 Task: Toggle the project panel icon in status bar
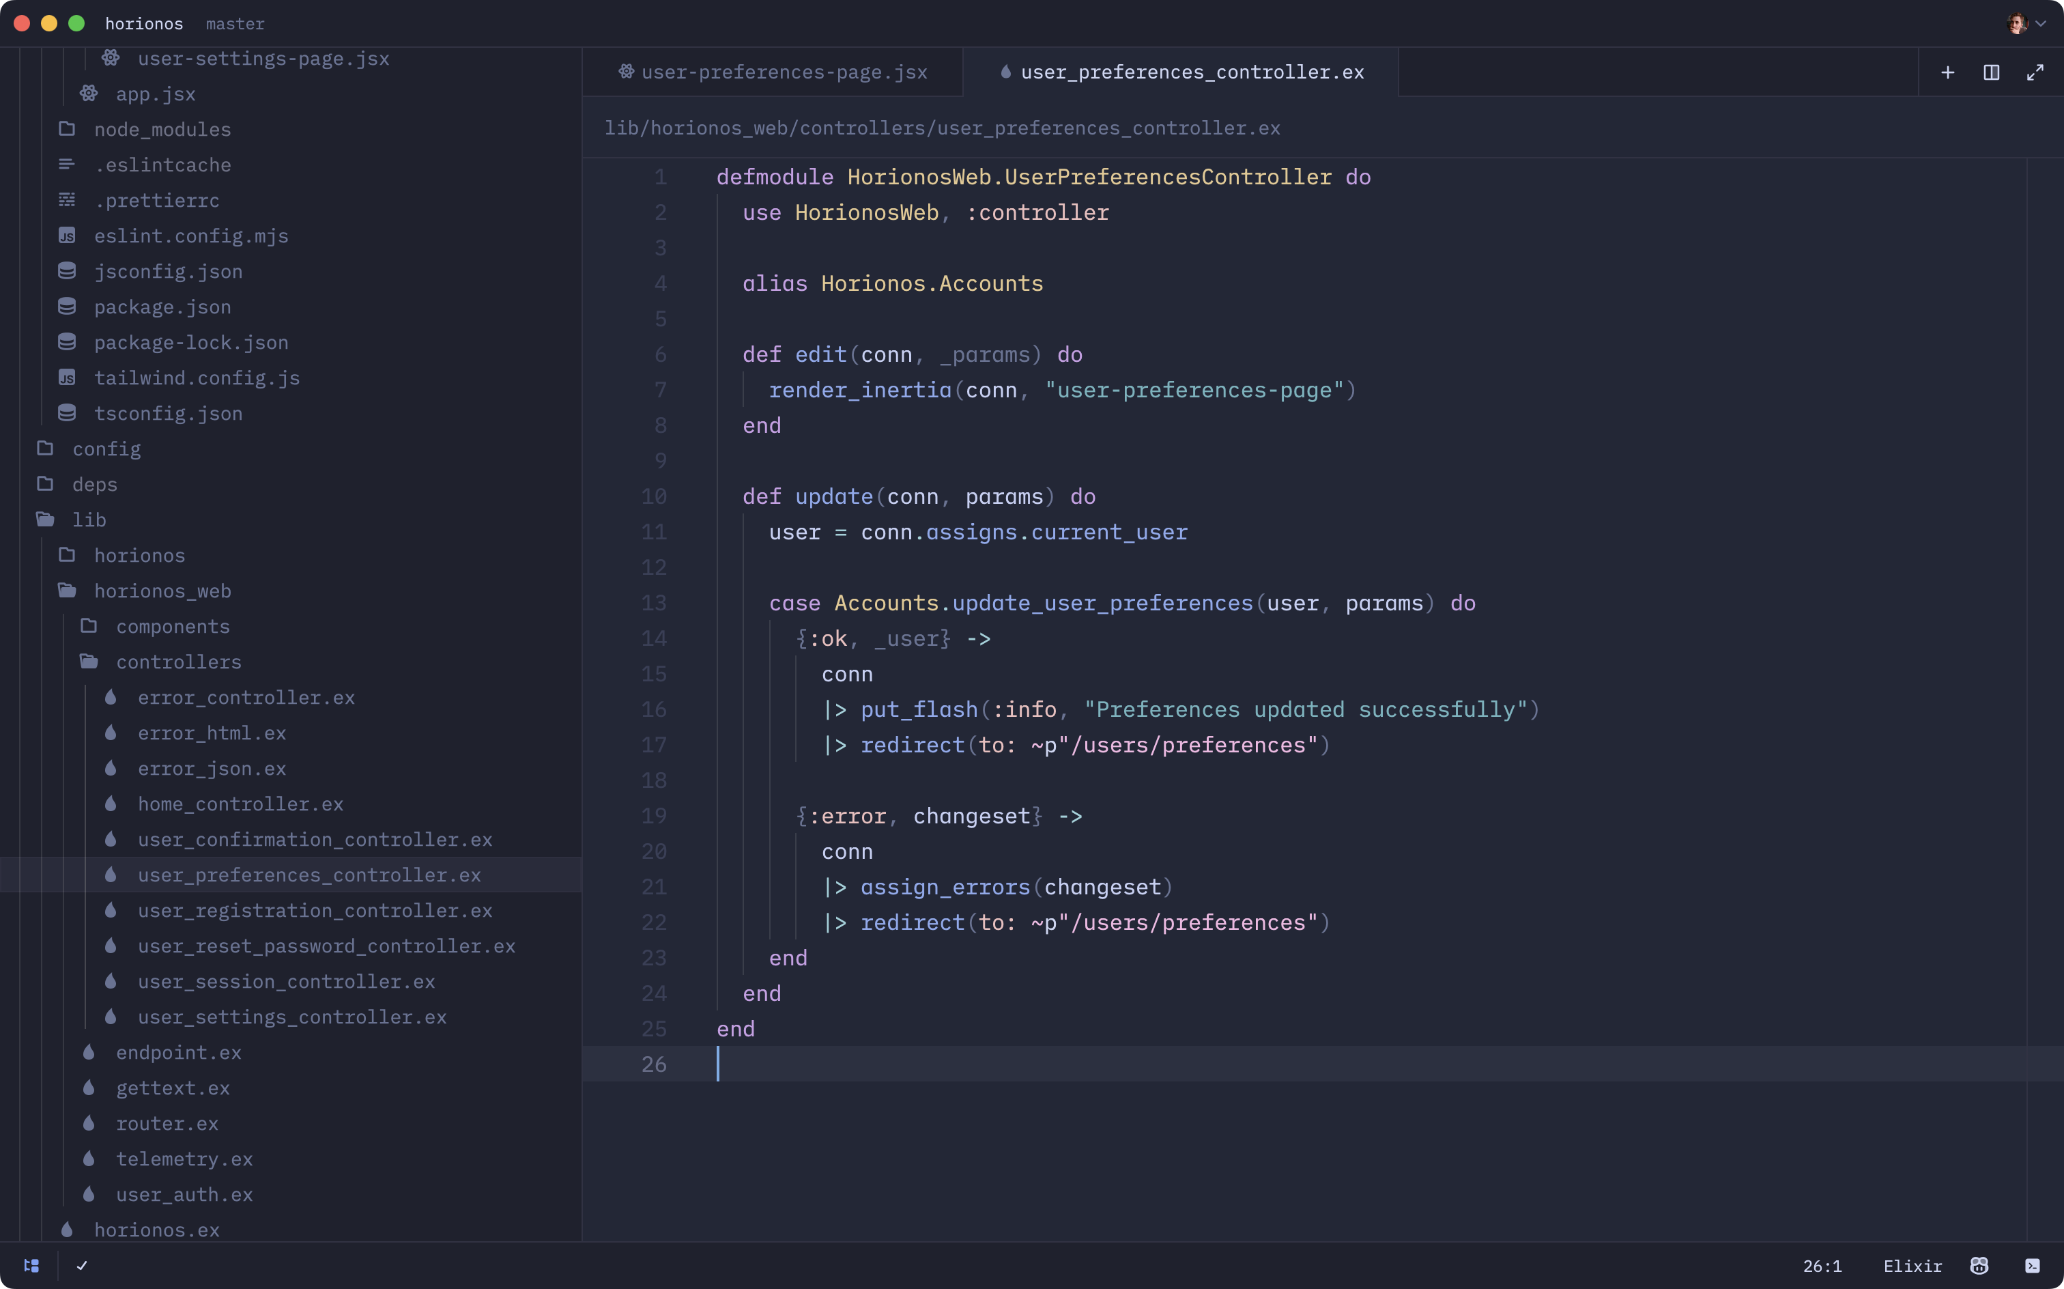click(x=31, y=1265)
